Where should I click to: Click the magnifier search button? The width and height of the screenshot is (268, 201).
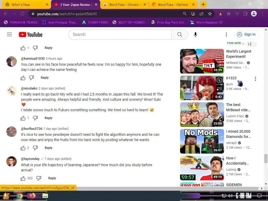point(180,35)
